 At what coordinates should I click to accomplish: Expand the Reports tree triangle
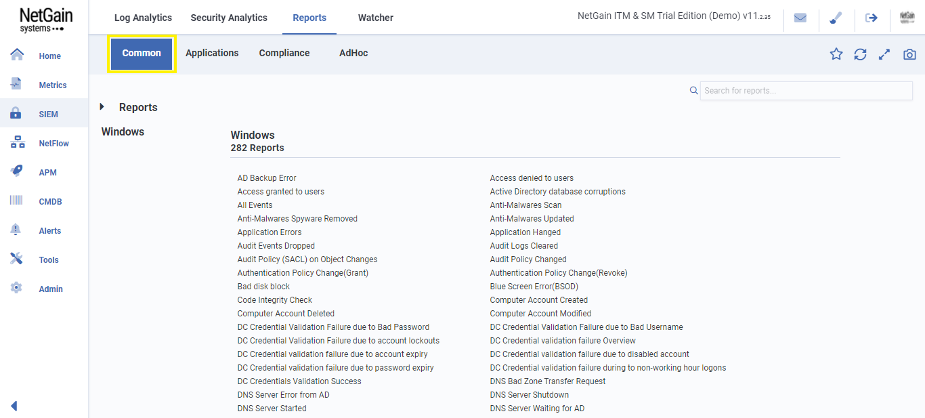pos(102,107)
